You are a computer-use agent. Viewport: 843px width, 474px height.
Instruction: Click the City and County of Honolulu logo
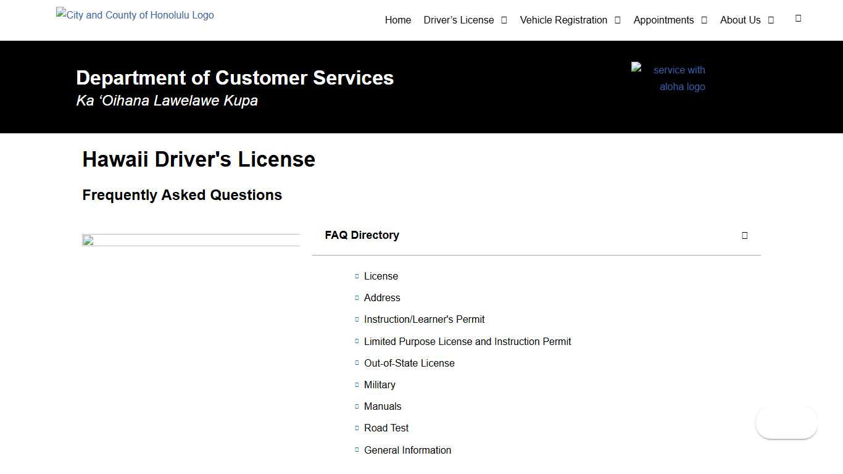point(135,15)
